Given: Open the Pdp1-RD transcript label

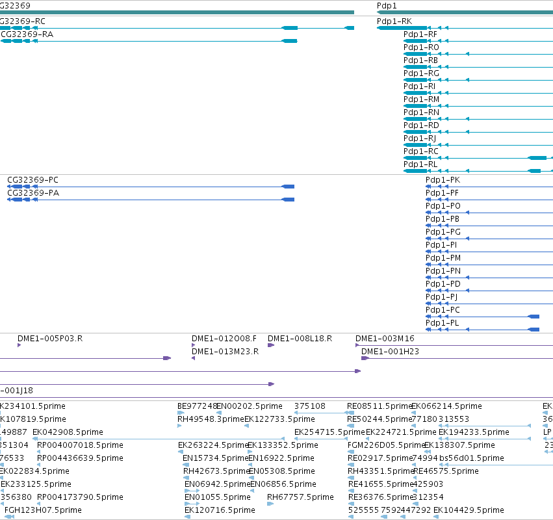Looking at the screenshot, I should (x=421, y=125).
